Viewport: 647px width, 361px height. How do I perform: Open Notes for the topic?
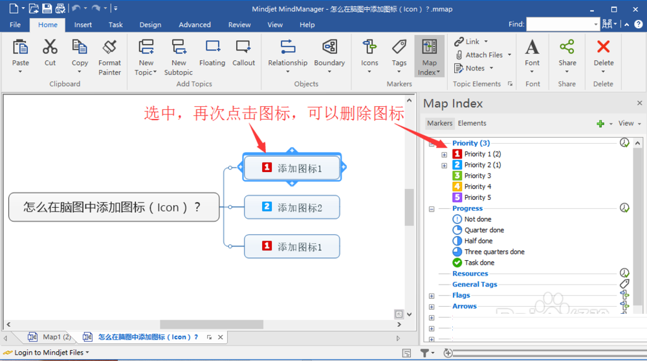click(x=474, y=68)
